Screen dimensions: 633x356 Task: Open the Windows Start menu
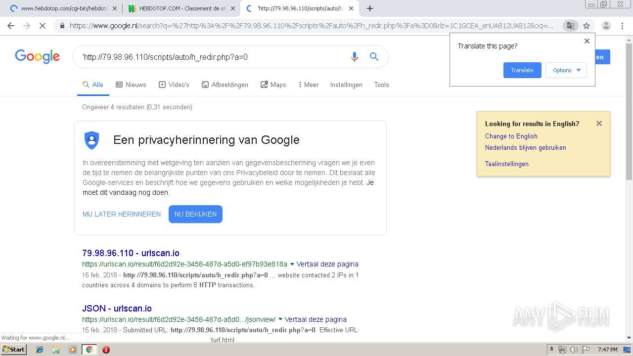13,349
